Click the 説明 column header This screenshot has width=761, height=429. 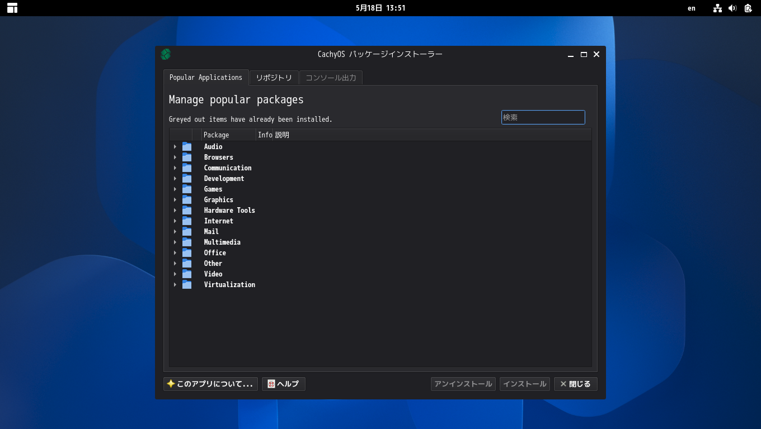(x=432, y=135)
